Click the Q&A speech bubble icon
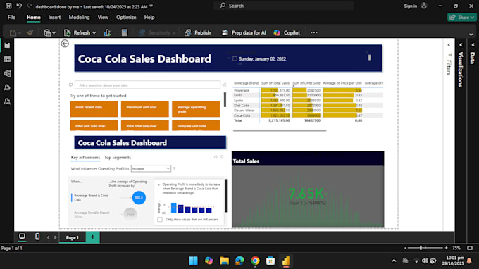This screenshot has width=479, height=269. (71, 85)
